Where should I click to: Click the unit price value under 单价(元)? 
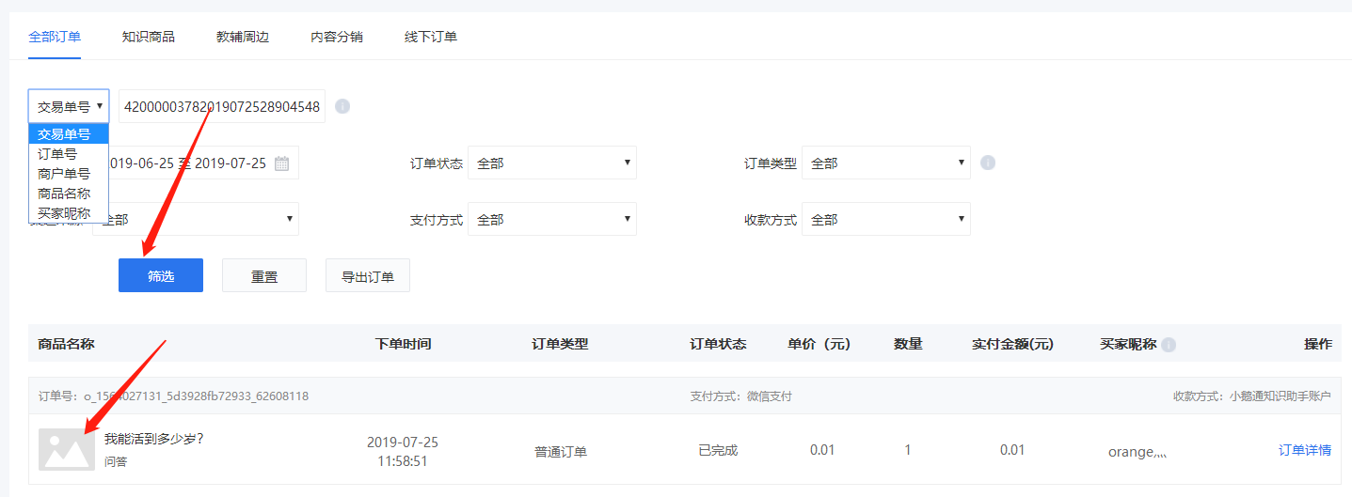coord(822,450)
